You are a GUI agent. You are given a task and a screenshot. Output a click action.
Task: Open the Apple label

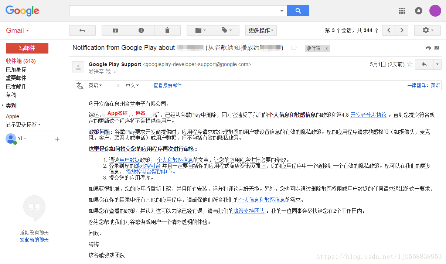pos(13,116)
